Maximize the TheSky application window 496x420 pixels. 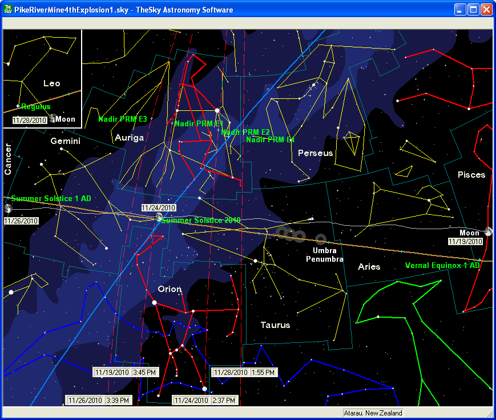coord(473,10)
